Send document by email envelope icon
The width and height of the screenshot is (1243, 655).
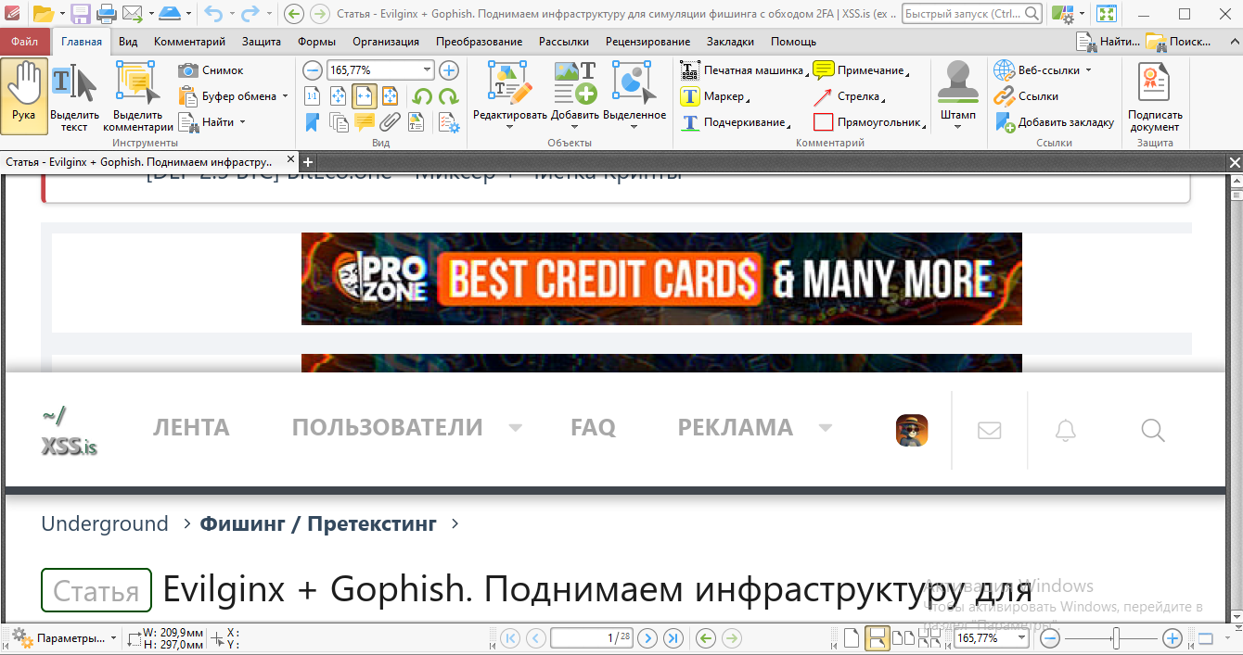click(x=133, y=14)
